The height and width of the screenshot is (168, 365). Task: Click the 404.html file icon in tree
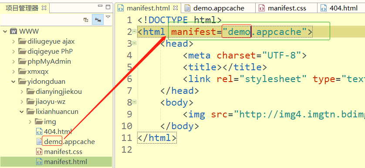[x=39, y=132]
